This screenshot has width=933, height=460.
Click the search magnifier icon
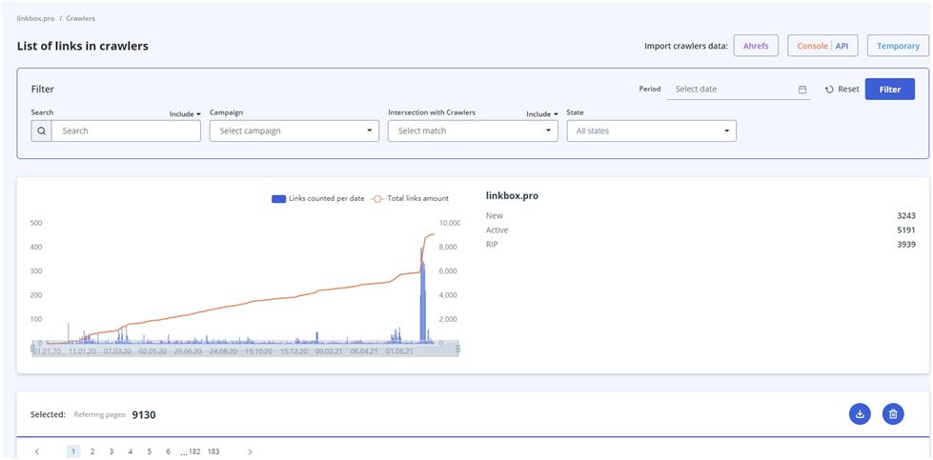41,130
